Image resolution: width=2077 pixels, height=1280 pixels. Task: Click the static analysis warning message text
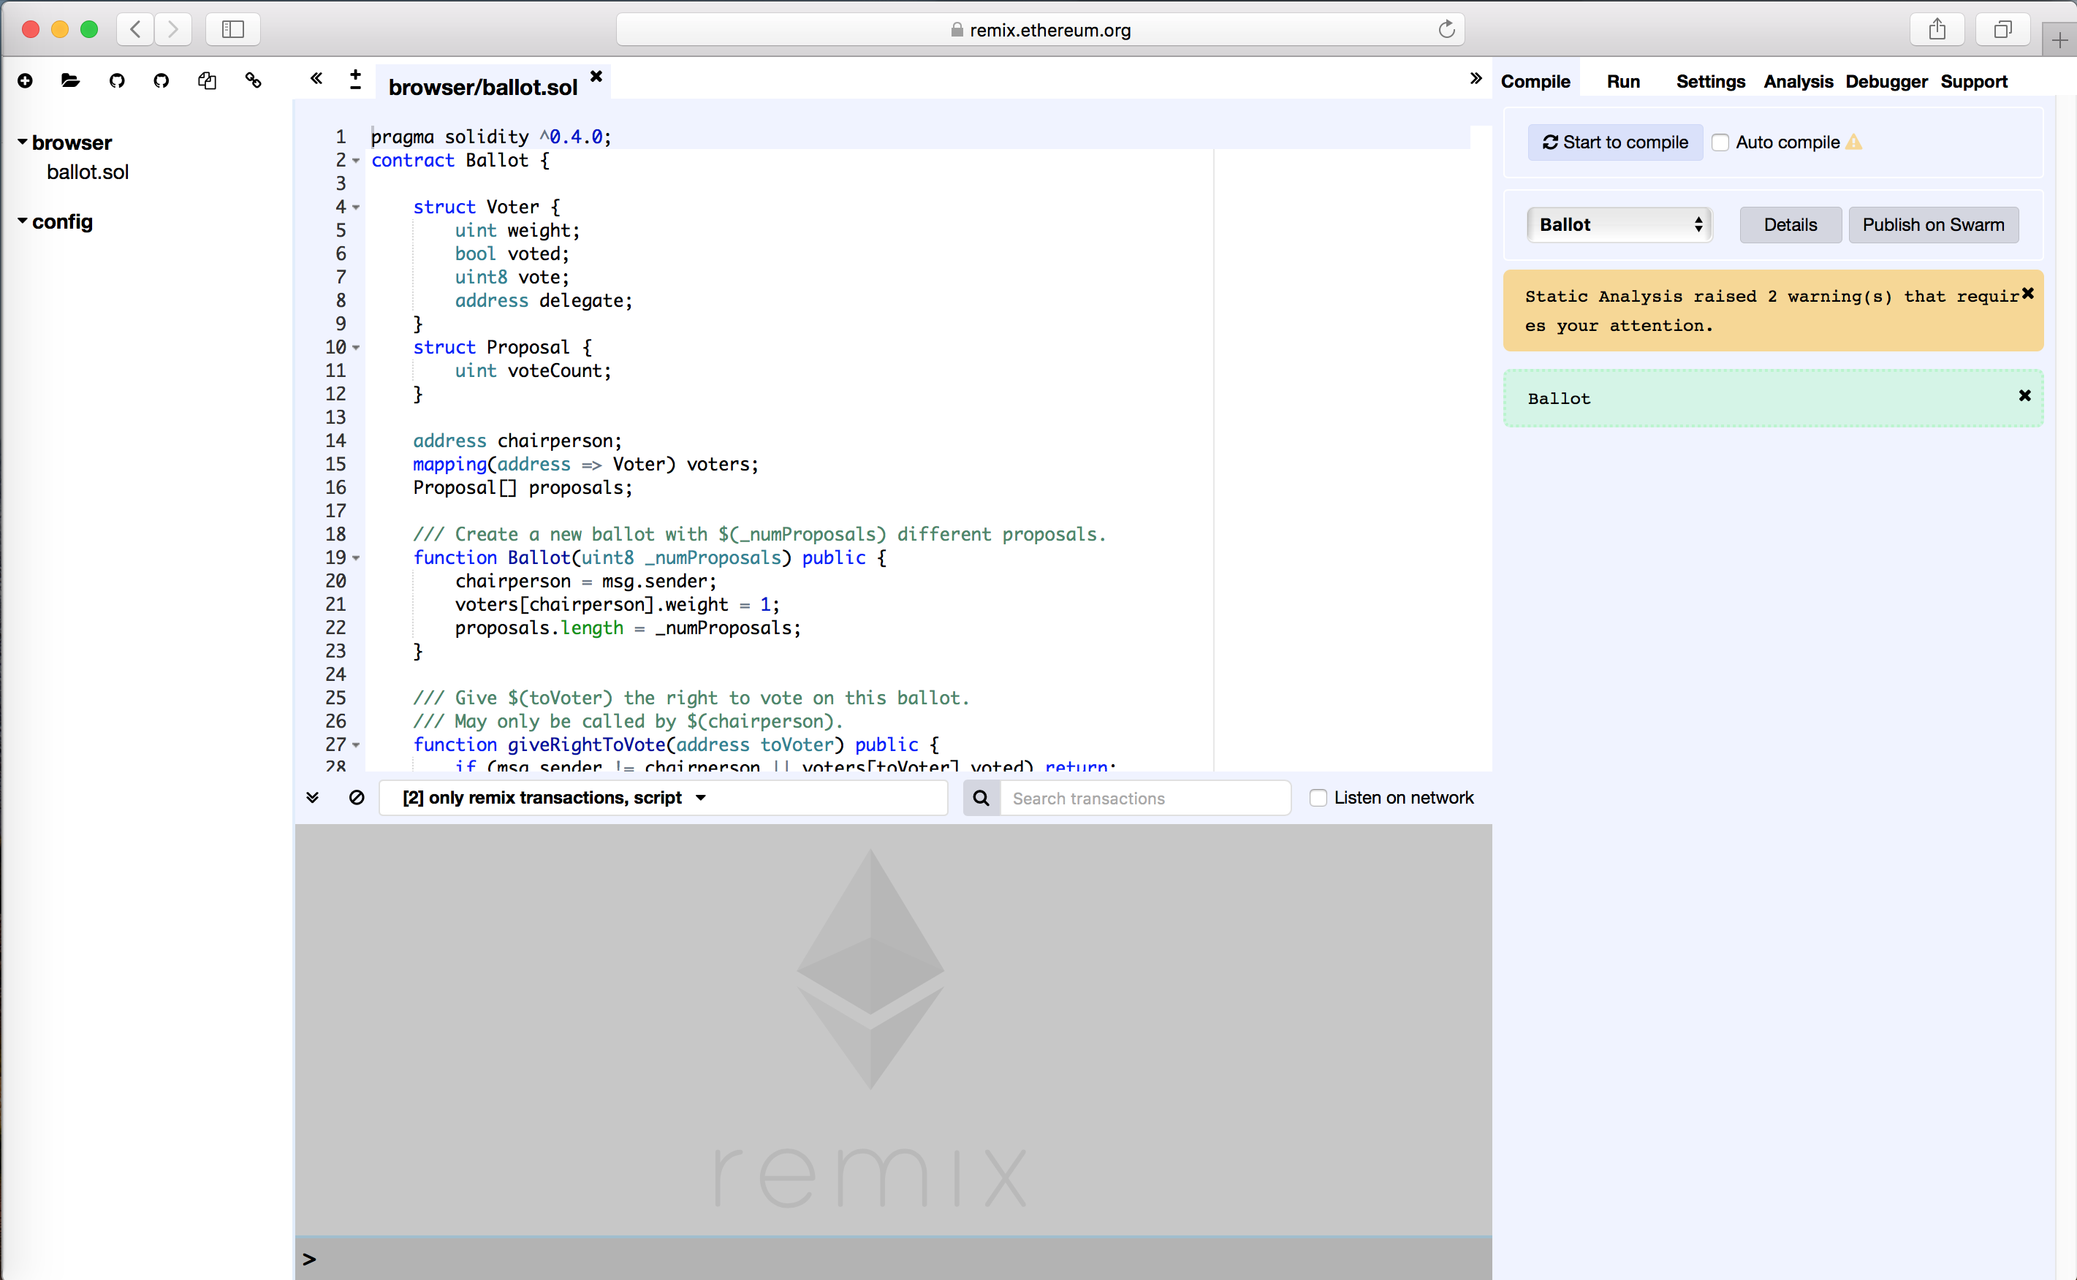click(1772, 311)
